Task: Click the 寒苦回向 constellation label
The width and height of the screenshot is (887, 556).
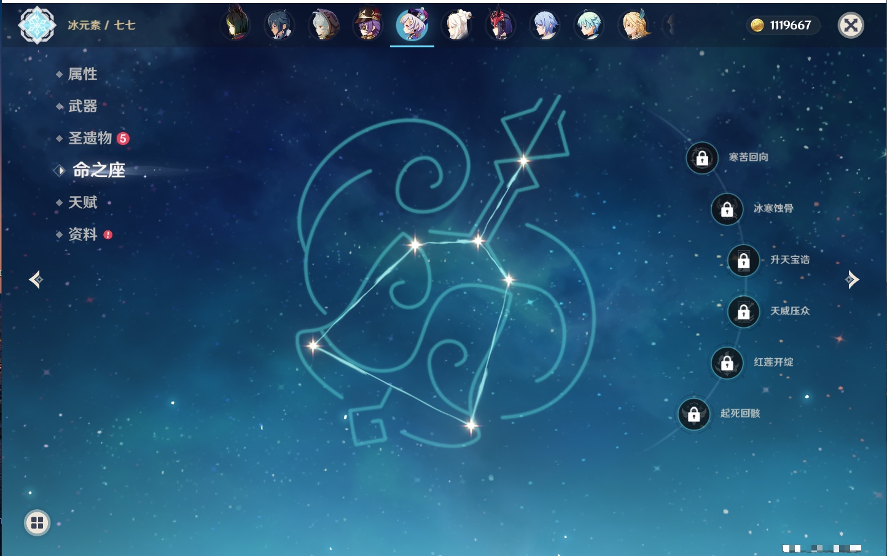Action: [x=748, y=157]
